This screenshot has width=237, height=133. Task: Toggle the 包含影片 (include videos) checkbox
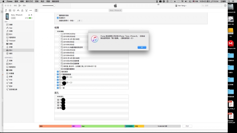[x=58, y=18]
